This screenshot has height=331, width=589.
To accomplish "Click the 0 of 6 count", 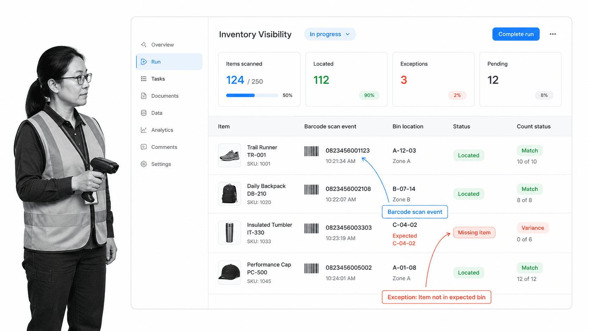I will (524, 240).
